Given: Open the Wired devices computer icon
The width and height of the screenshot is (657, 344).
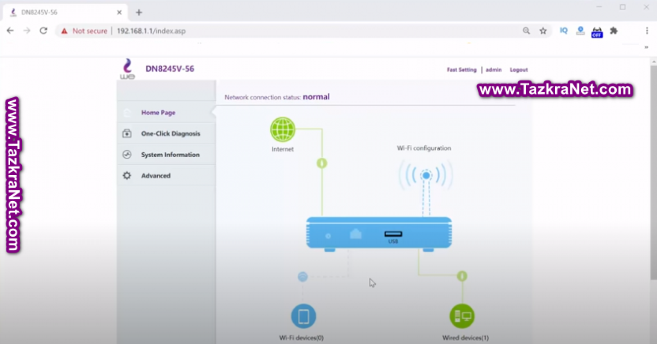Looking at the screenshot, I should pyautogui.click(x=462, y=317).
